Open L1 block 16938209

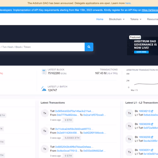[x=144, y=124]
